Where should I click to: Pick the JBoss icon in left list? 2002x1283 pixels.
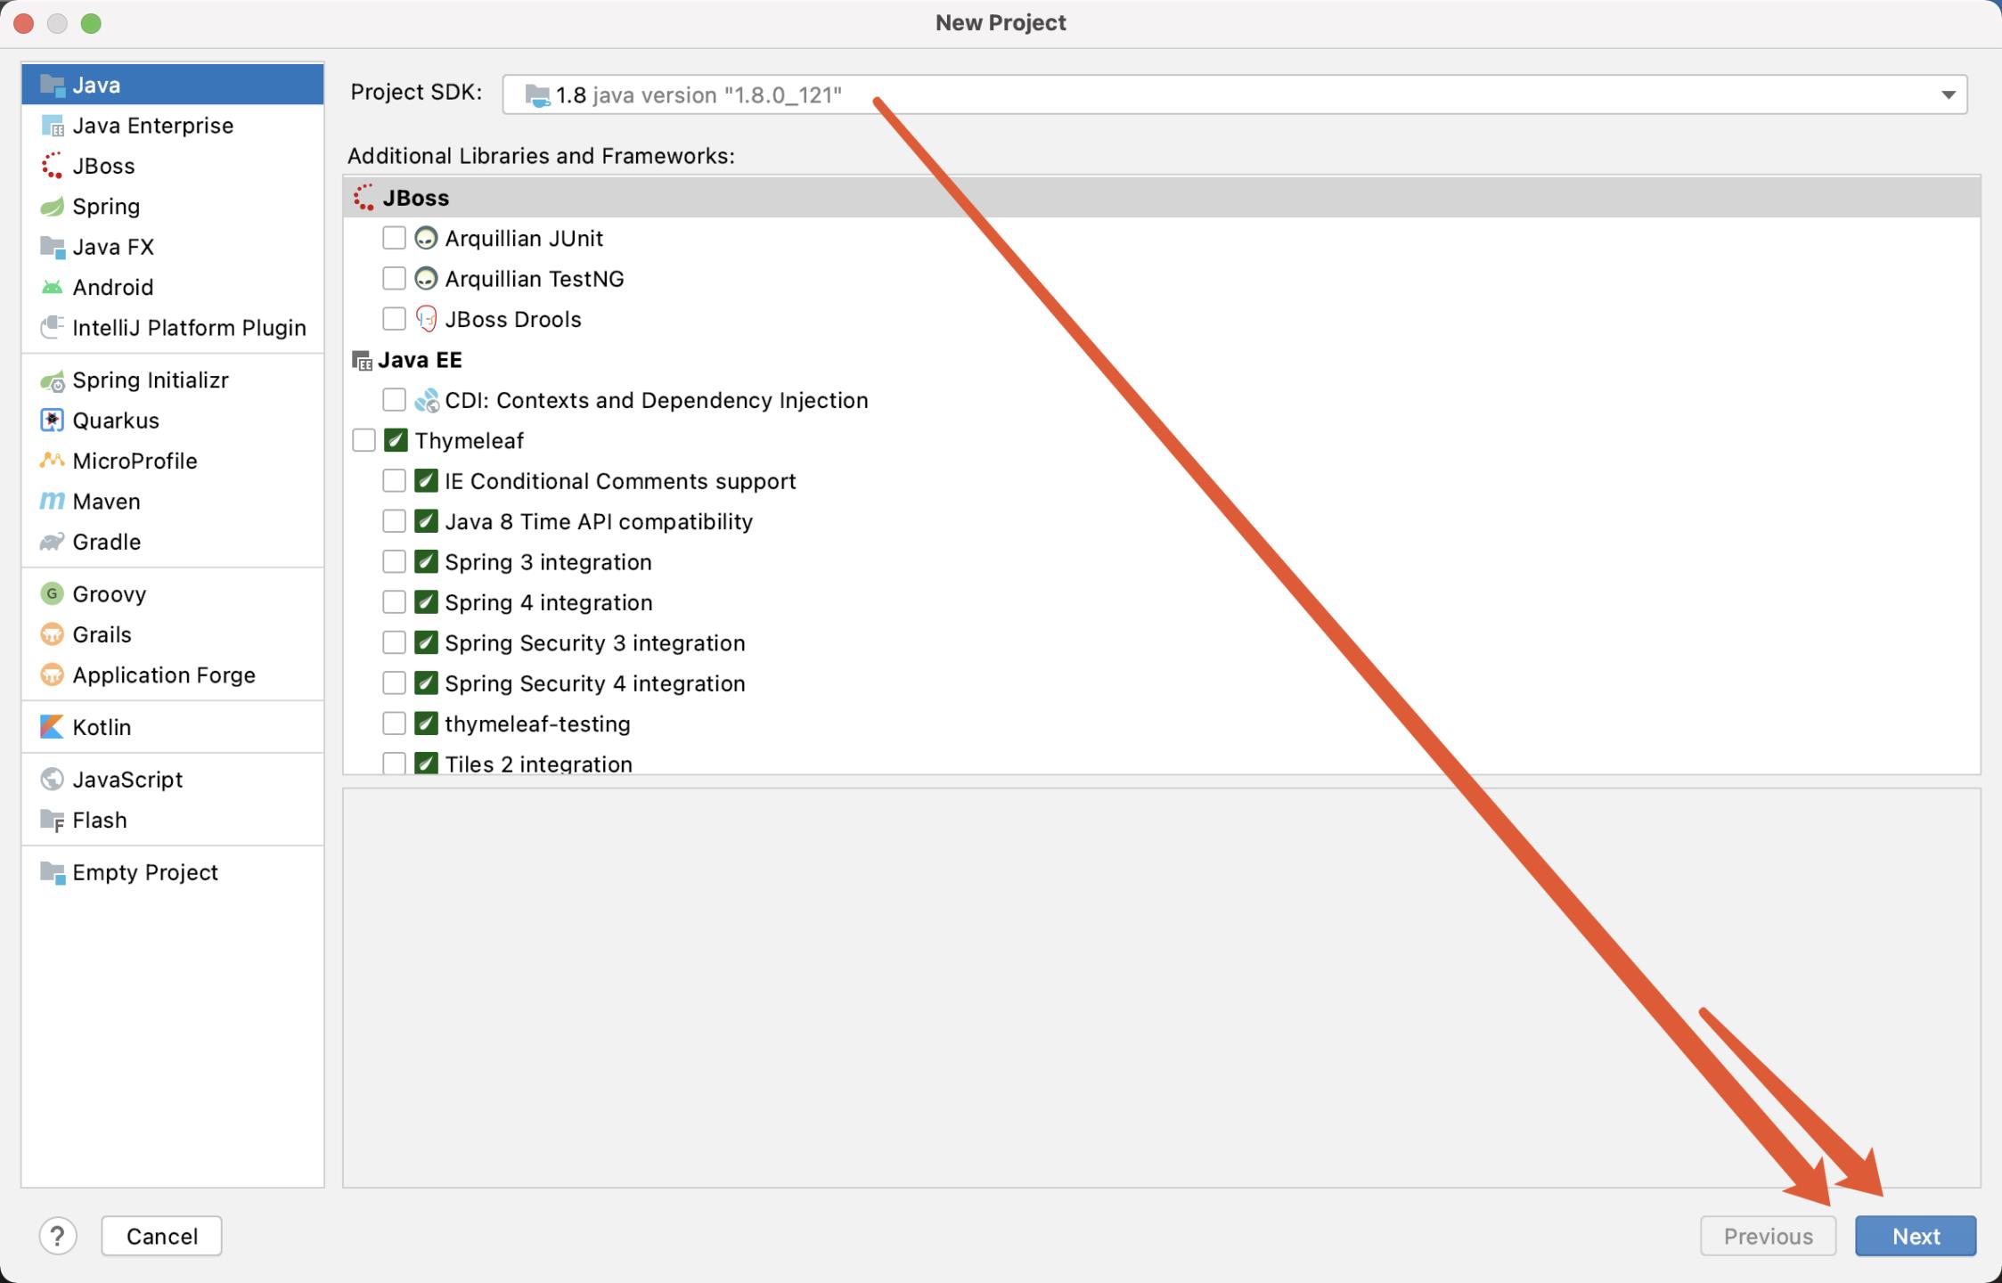click(53, 166)
